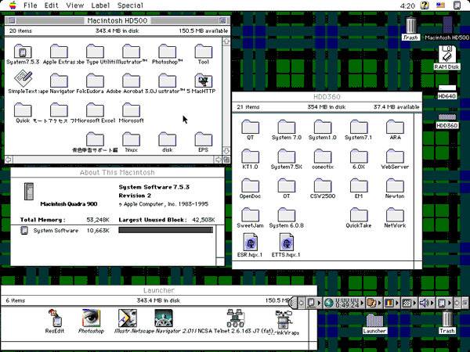
Task: Click the Macintosh Quadra 900 computer icon
Action: click(x=29, y=192)
